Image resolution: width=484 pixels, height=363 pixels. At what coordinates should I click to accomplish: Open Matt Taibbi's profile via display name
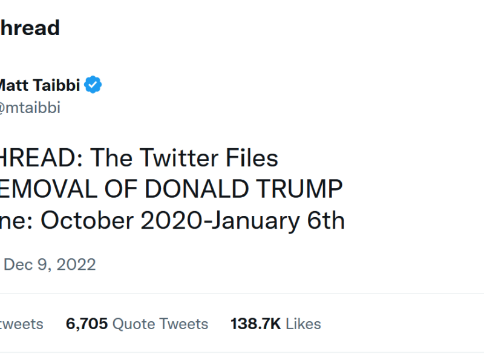(39, 85)
